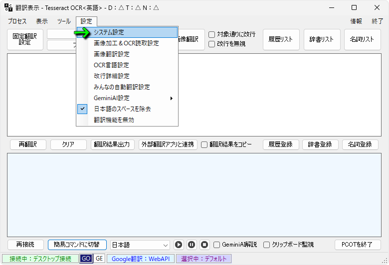Click the app icon in title bar

8,7
